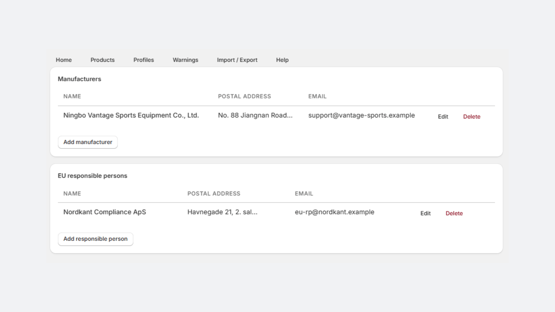
Task: Delete the Ningbo Vantage Sports manufacturer
Action: pyautogui.click(x=472, y=116)
